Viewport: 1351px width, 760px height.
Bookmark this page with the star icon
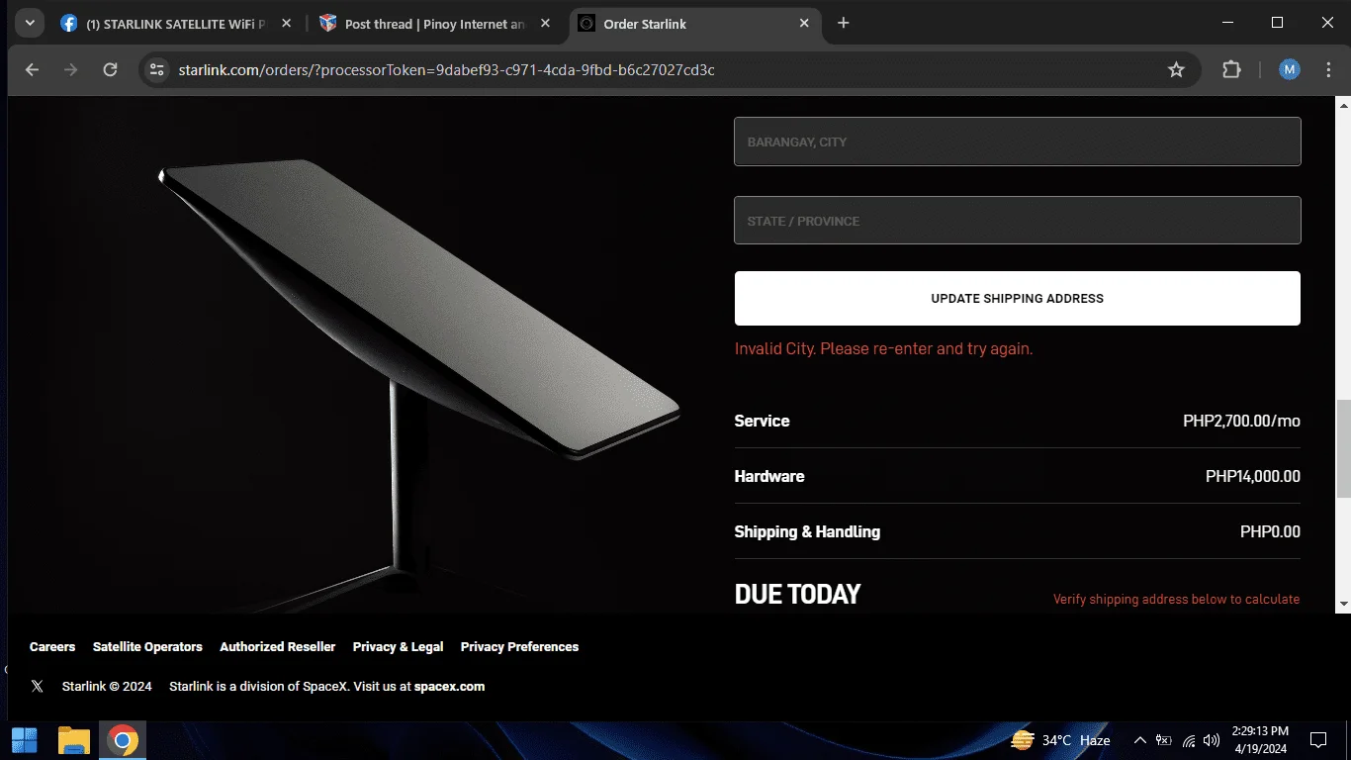coord(1176,69)
